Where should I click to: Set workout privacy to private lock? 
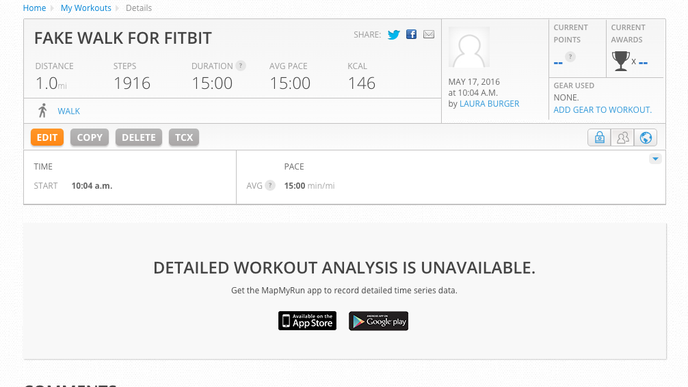click(x=599, y=137)
